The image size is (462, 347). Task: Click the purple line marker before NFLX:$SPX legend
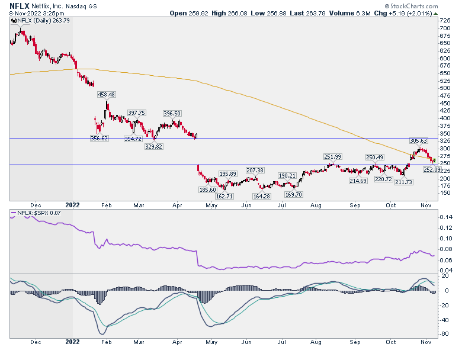[14, 213]
